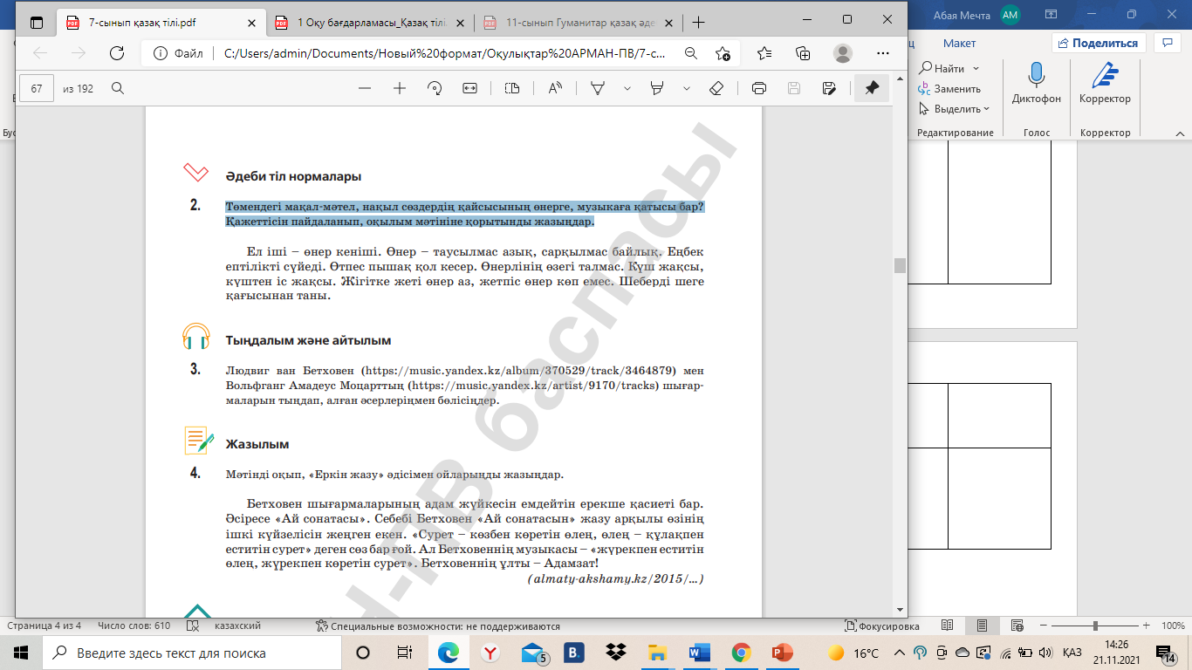Screen dimensions: 1192x670
Task: Click Word accessibility status message
Action: pyautogui.click(x=438, y=626)
